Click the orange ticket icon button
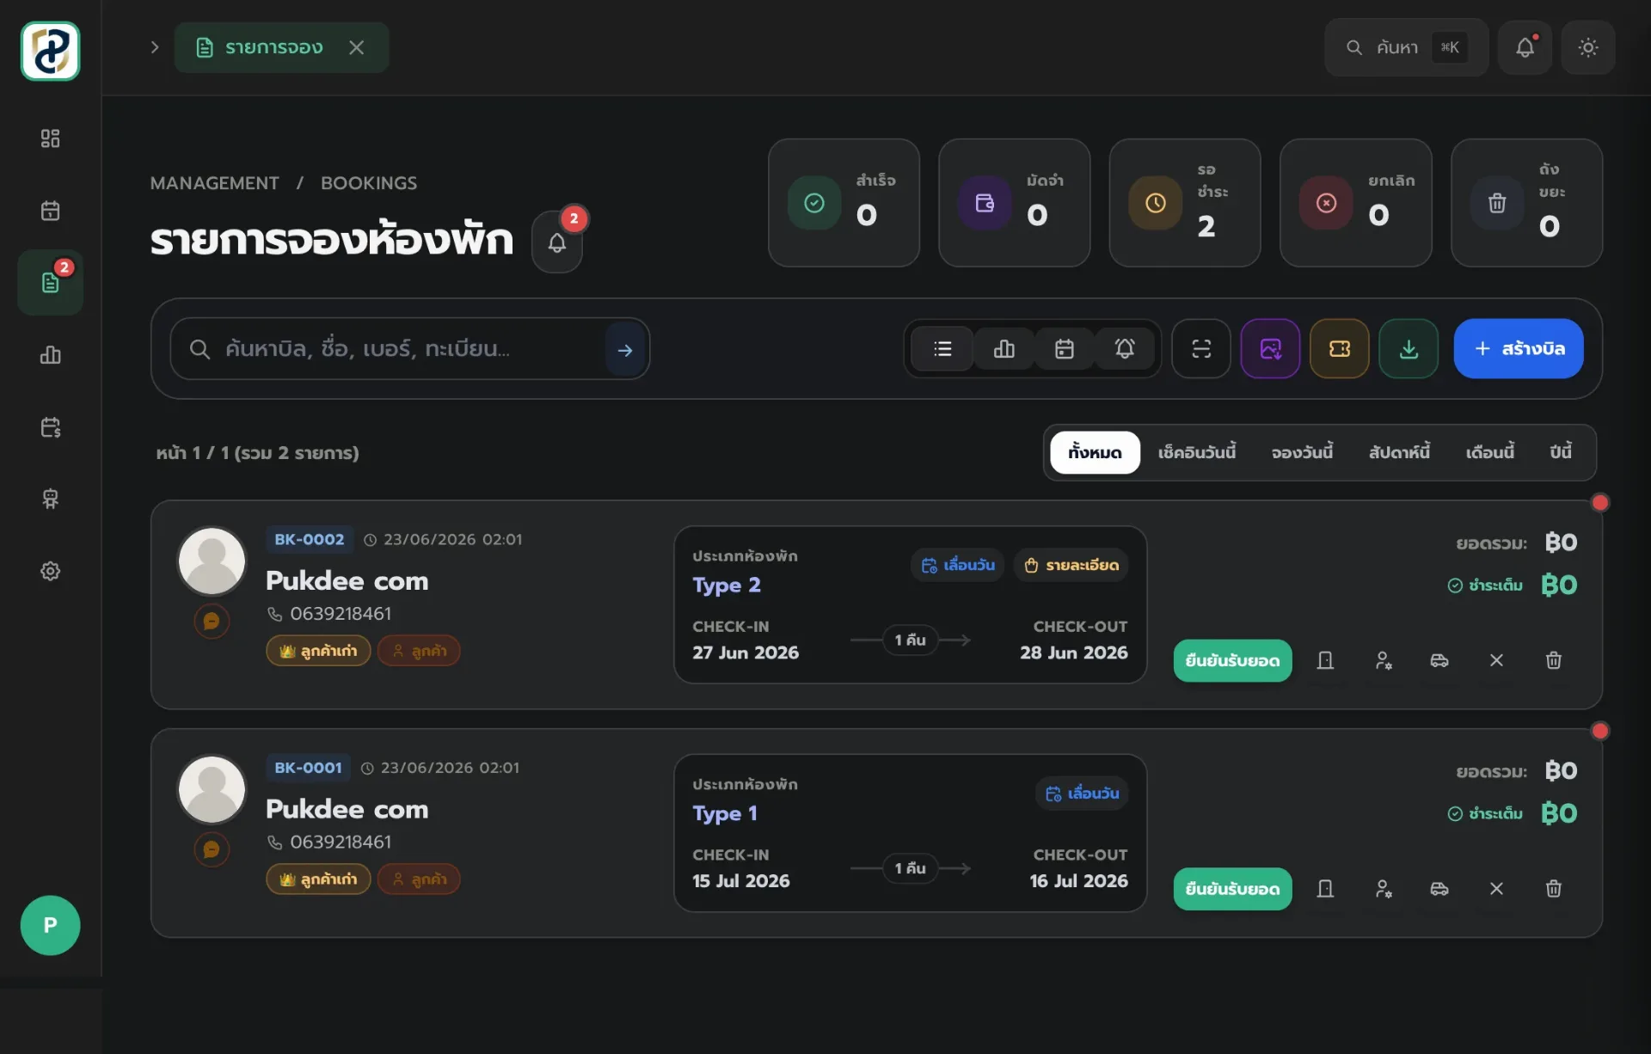The height and width of the screenshot is (1054, 1651). point(1340,348)
